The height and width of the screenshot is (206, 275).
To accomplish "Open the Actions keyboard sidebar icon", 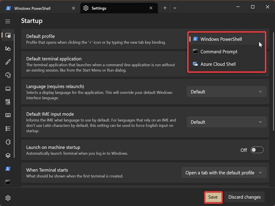I will [x=8, y=115].
